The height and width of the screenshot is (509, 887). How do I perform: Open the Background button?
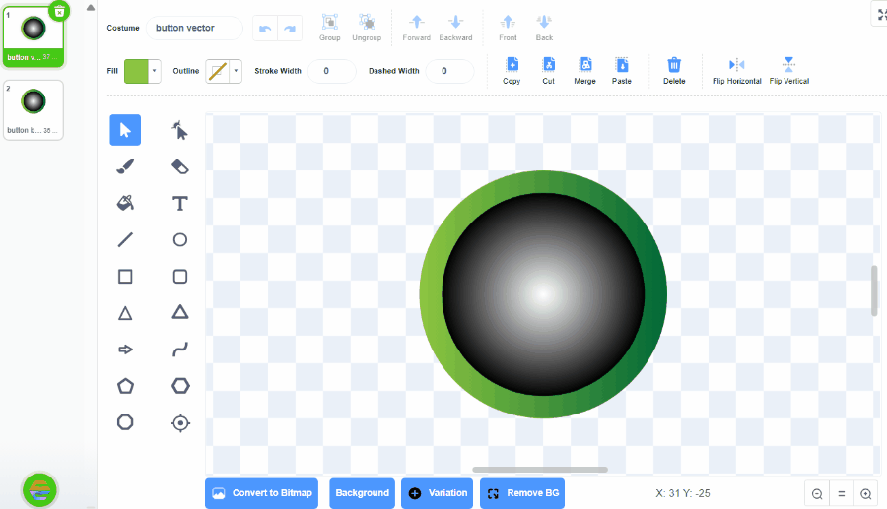[x=362, y=493]
